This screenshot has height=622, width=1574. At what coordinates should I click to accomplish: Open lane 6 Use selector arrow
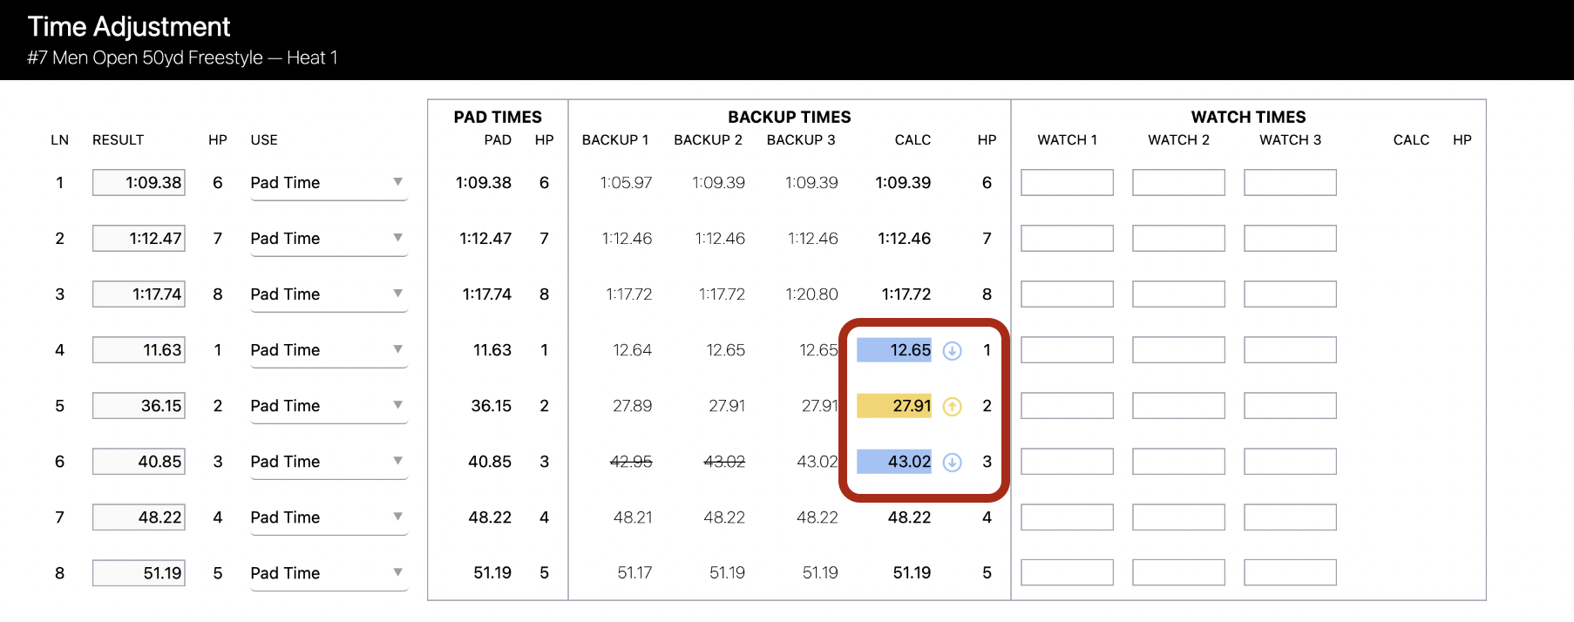click(x=397, y=461)
